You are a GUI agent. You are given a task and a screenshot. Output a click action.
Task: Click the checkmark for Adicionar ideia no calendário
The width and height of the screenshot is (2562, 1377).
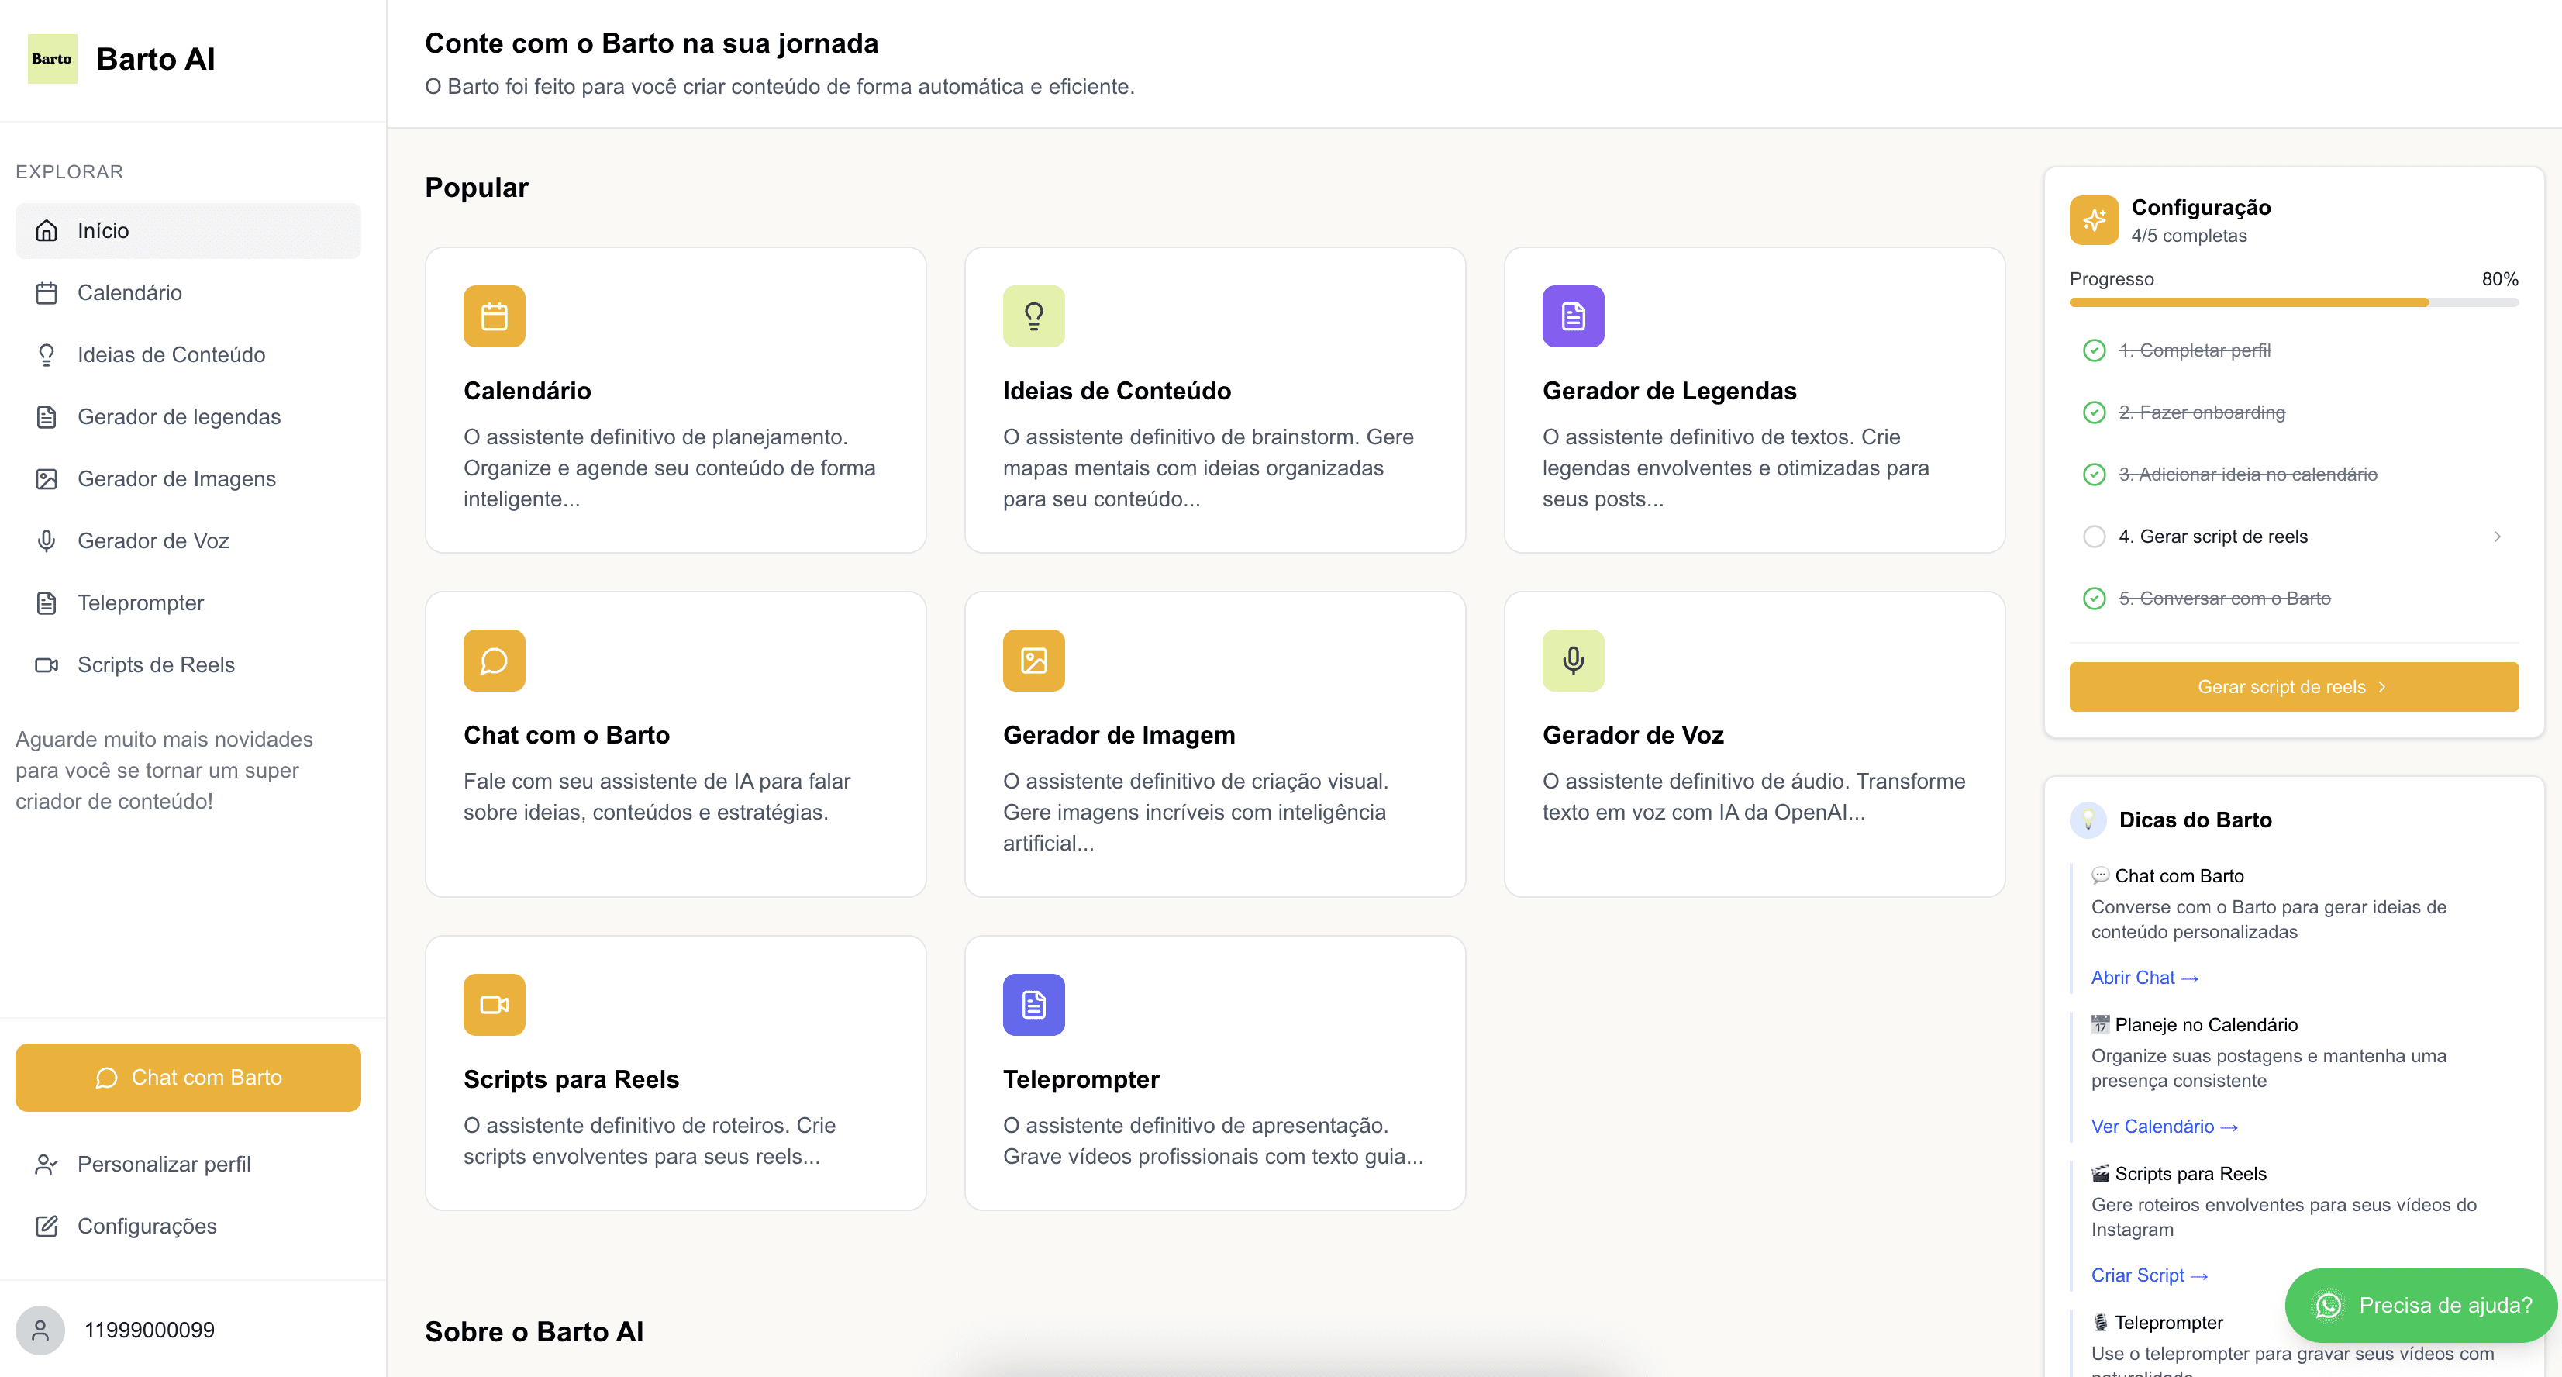tap(2094, 475)
